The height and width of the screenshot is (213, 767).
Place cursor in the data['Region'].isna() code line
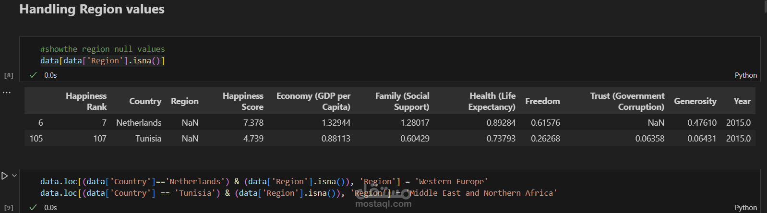click(102, 61)
